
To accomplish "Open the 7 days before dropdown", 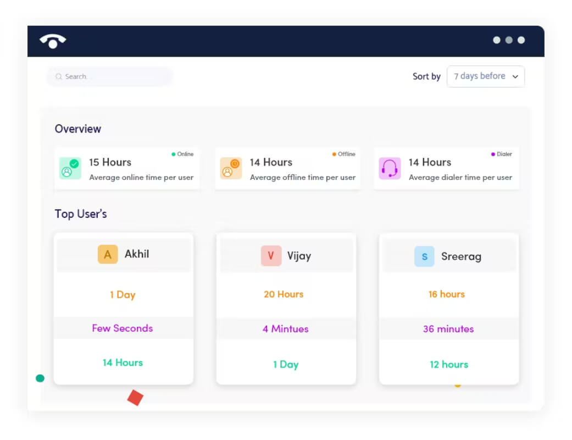I will point(486,76).
